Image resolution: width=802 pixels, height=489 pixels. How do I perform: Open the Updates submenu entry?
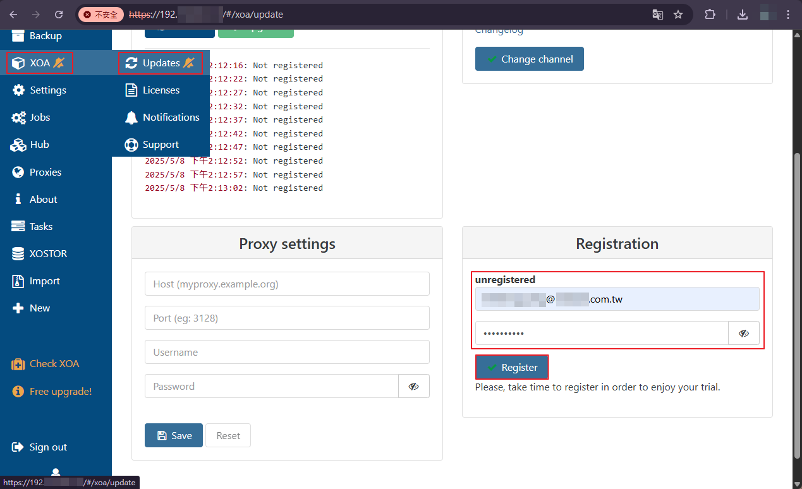click(161, 63)
